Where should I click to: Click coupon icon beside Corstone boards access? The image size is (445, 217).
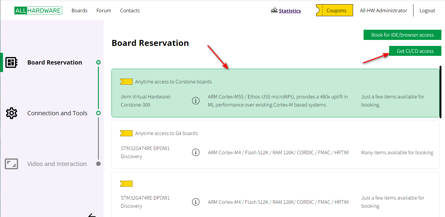pyautogui.click(x=126, y=82)
